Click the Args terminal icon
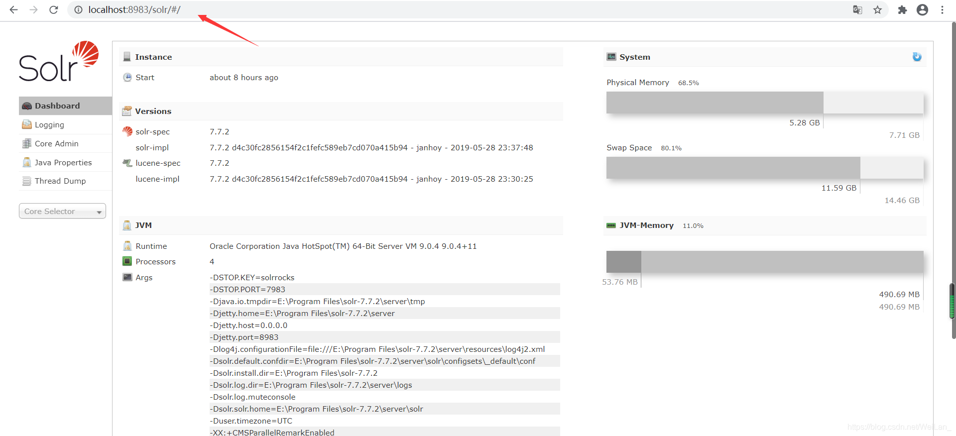This screenshot has width=956, height=436. click(x=127, y=277)
